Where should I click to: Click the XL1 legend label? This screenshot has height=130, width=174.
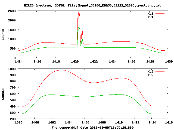coord(150,14)
